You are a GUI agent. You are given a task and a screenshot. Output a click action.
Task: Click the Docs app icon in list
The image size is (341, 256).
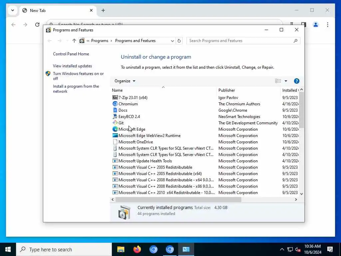pyautogui.click(x=115, y=110)
